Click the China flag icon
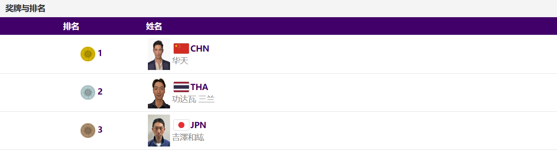The height and width of the screenshot is (151, 557). [x=181, y=49]
